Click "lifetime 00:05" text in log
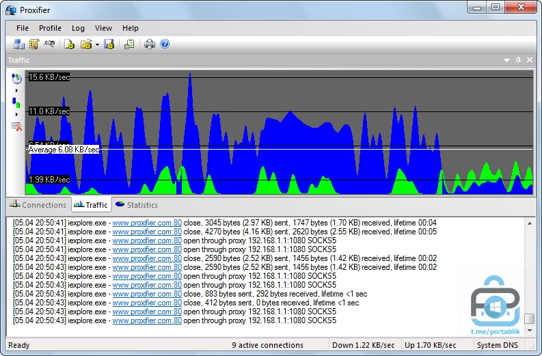The width and height of the screenshot is (542, 356). point(415,232)
